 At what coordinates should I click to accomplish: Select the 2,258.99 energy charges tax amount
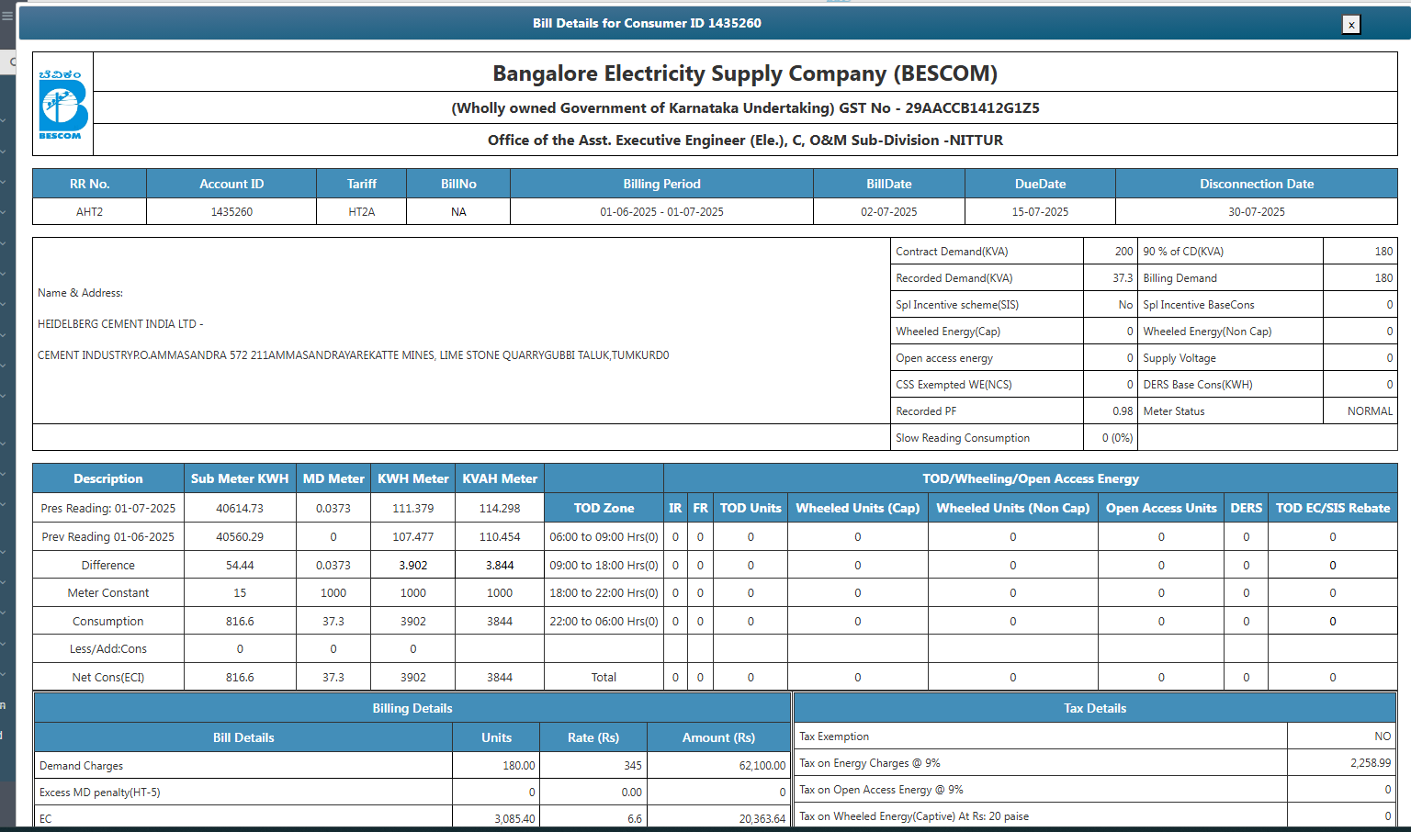point(1371,763)
